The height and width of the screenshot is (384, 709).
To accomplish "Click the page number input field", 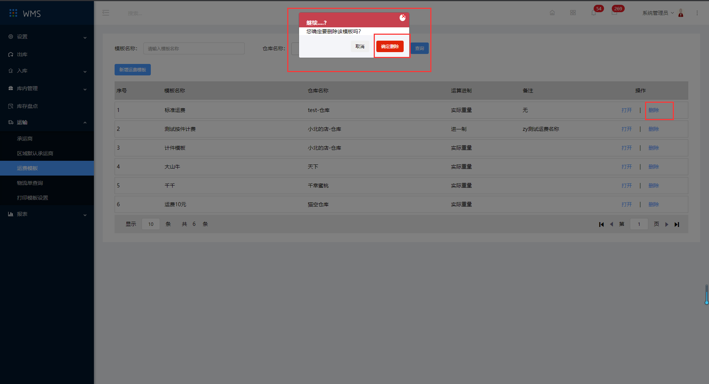I will 639,224.
